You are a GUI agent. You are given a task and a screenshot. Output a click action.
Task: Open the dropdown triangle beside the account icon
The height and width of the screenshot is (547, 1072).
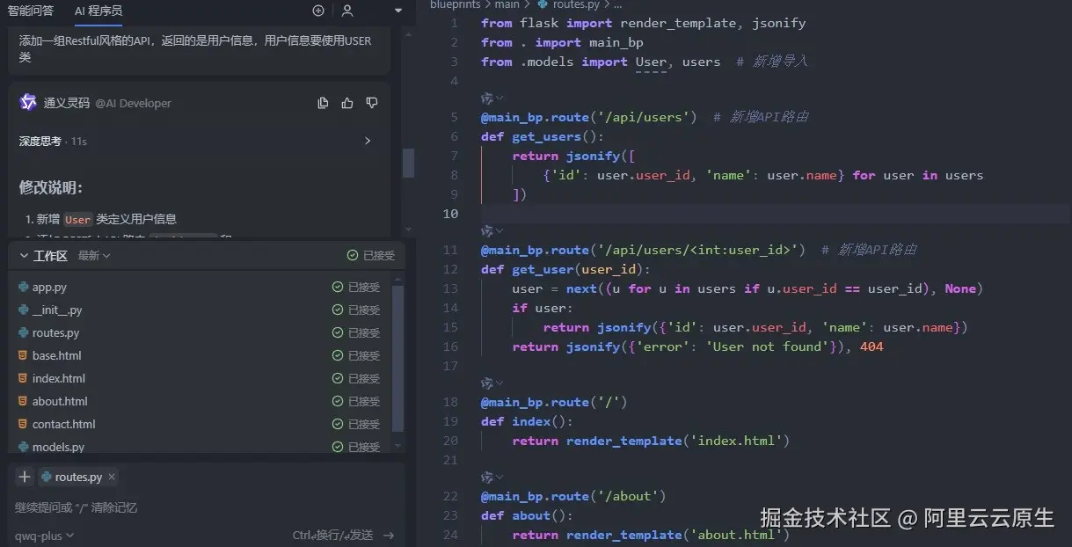coord(398,11)
